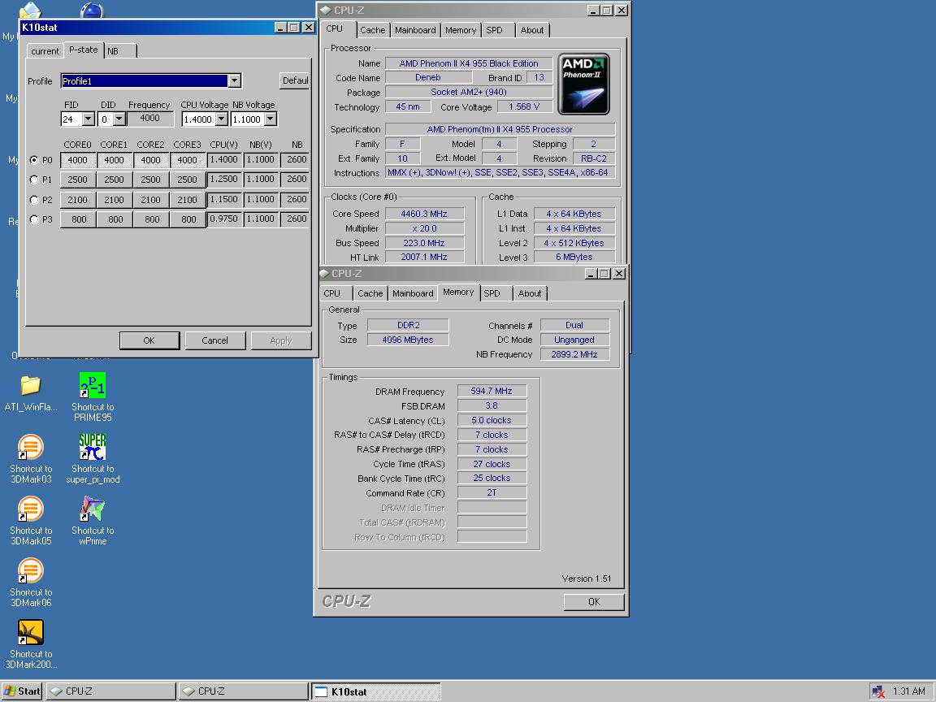Open the NB Voltage dropdown
The image size is (936, 702).
(270, 119)
